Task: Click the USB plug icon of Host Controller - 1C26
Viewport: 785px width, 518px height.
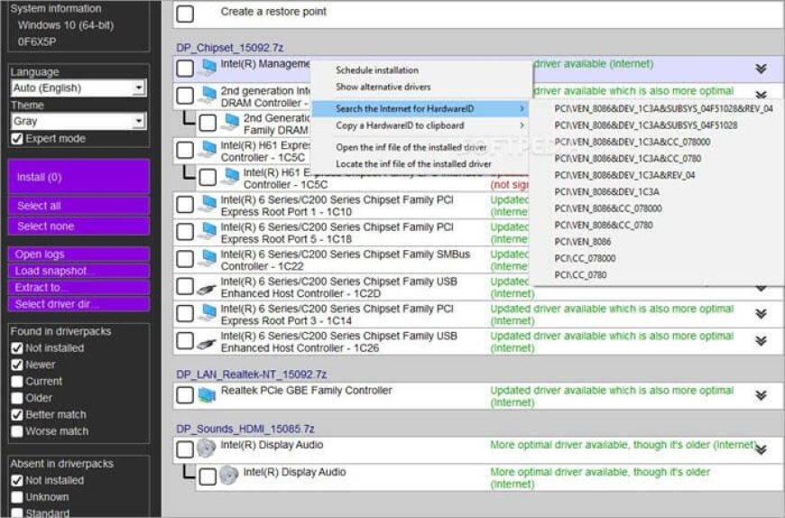Action: click(x=207, y=342)
